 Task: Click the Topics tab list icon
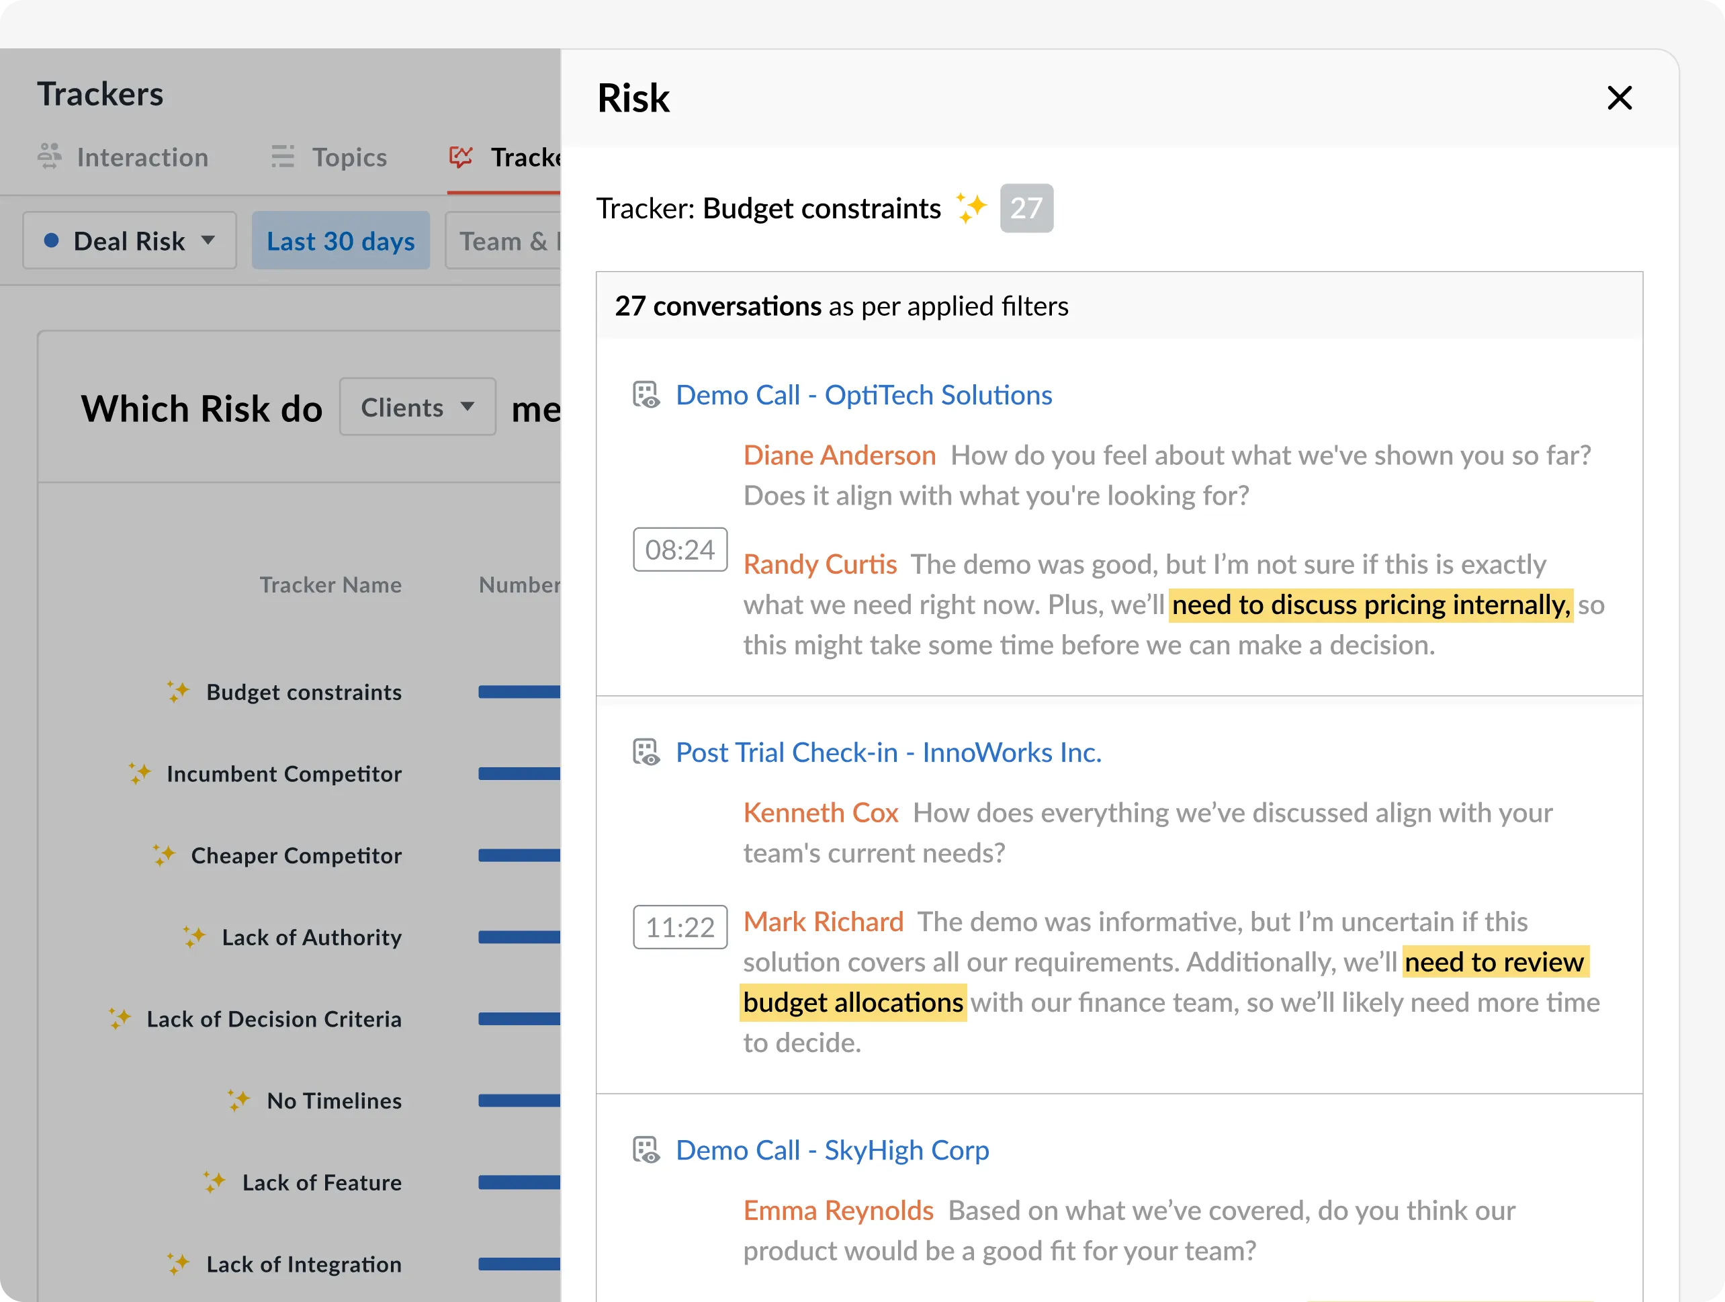pyautogui.click(x=282, y=157)
